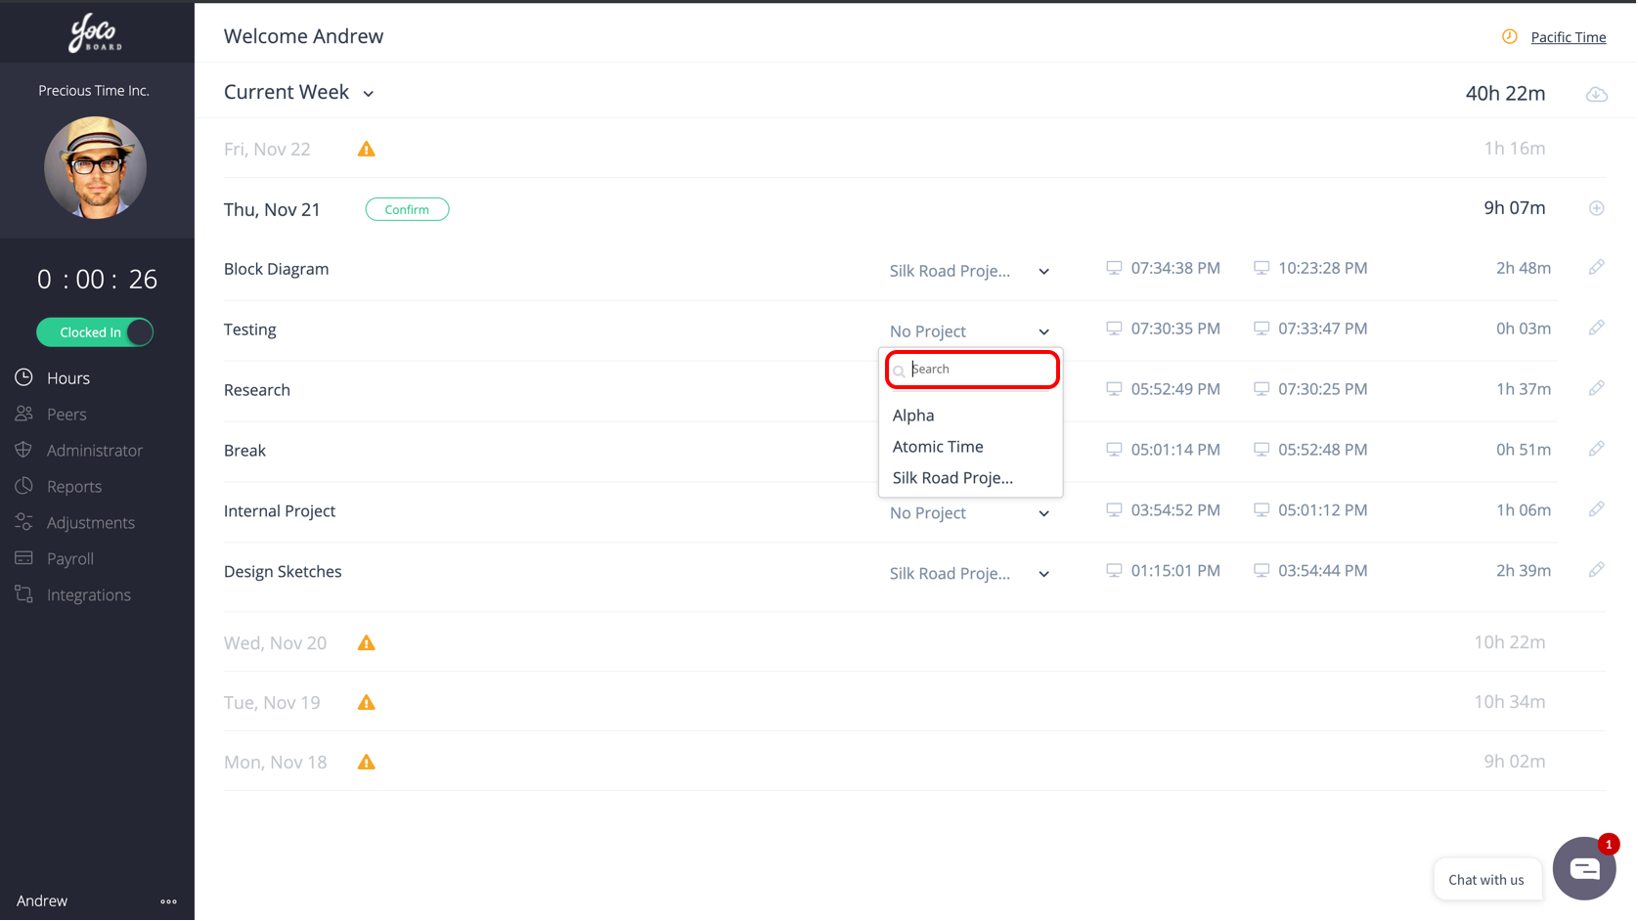
Task: Go to the Payroll page
Action: [x=75, y=558]
